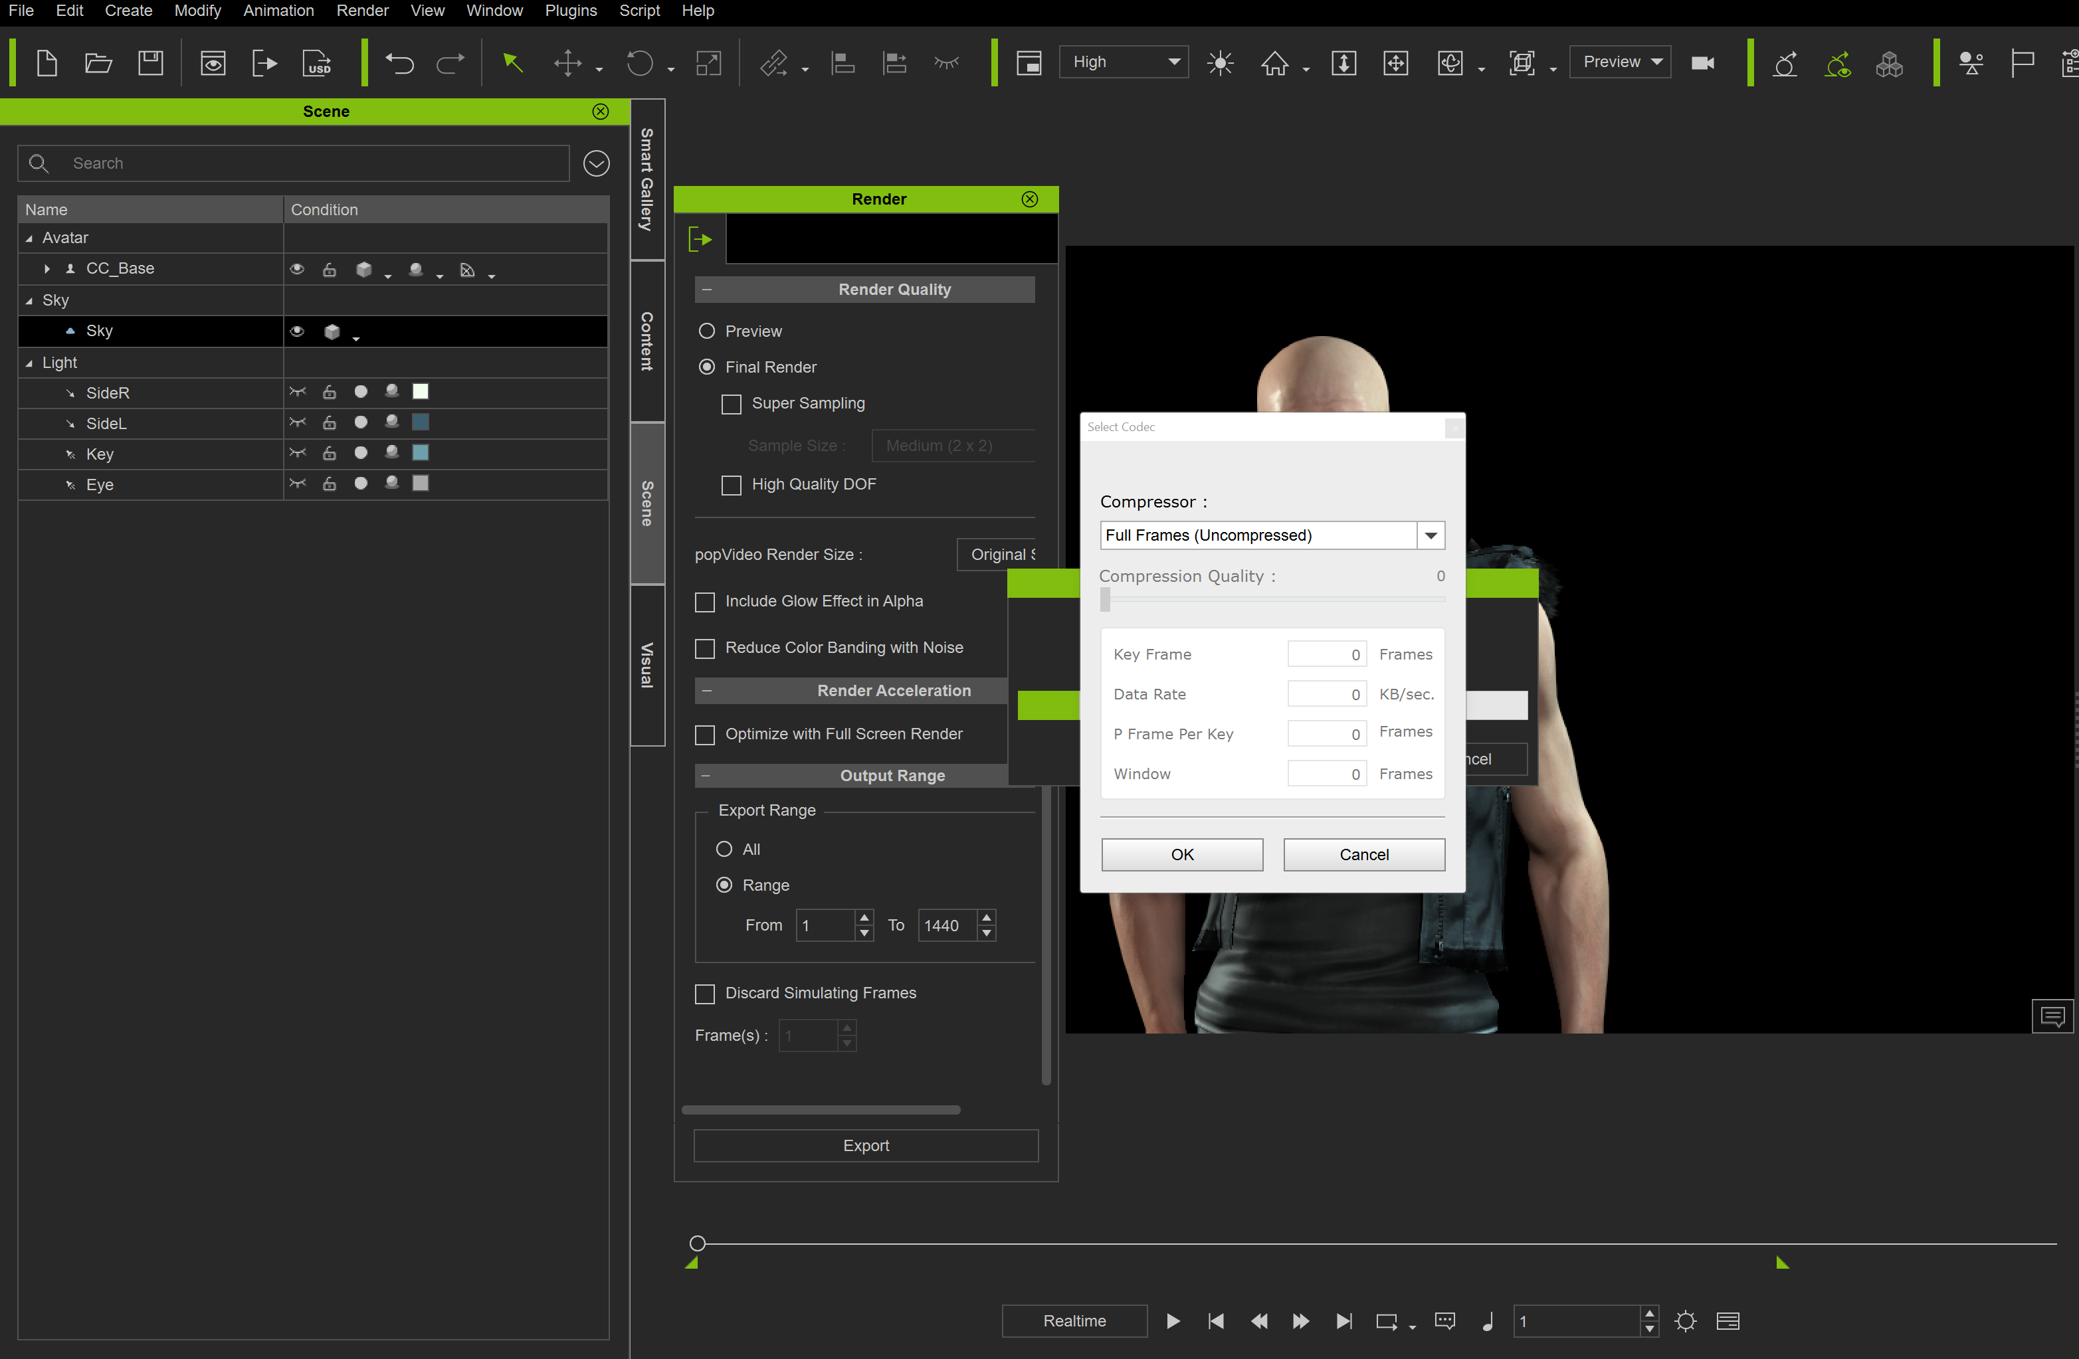Select the Preview render quality radio

(707, 332)
